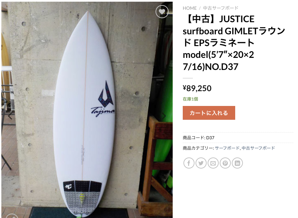Zoom product image with corner icon
This screenshot has height=218, width=298.
pyautogui.click(x=12, y=216)
